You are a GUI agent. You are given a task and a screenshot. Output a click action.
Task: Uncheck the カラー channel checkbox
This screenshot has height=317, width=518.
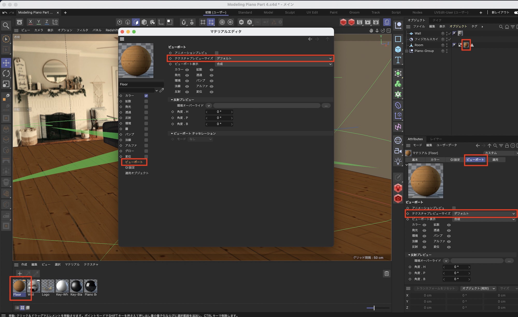(x=146, y=96)
